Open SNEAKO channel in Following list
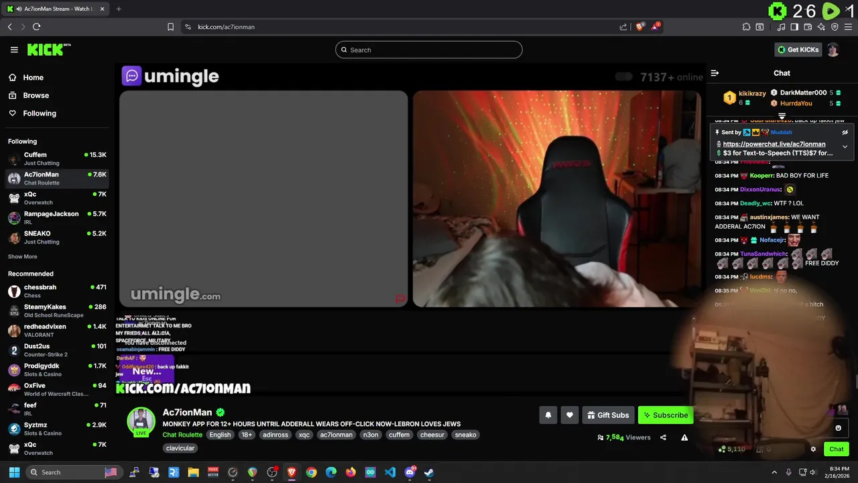This screenshot has width=858, height=483. [57, 237]
